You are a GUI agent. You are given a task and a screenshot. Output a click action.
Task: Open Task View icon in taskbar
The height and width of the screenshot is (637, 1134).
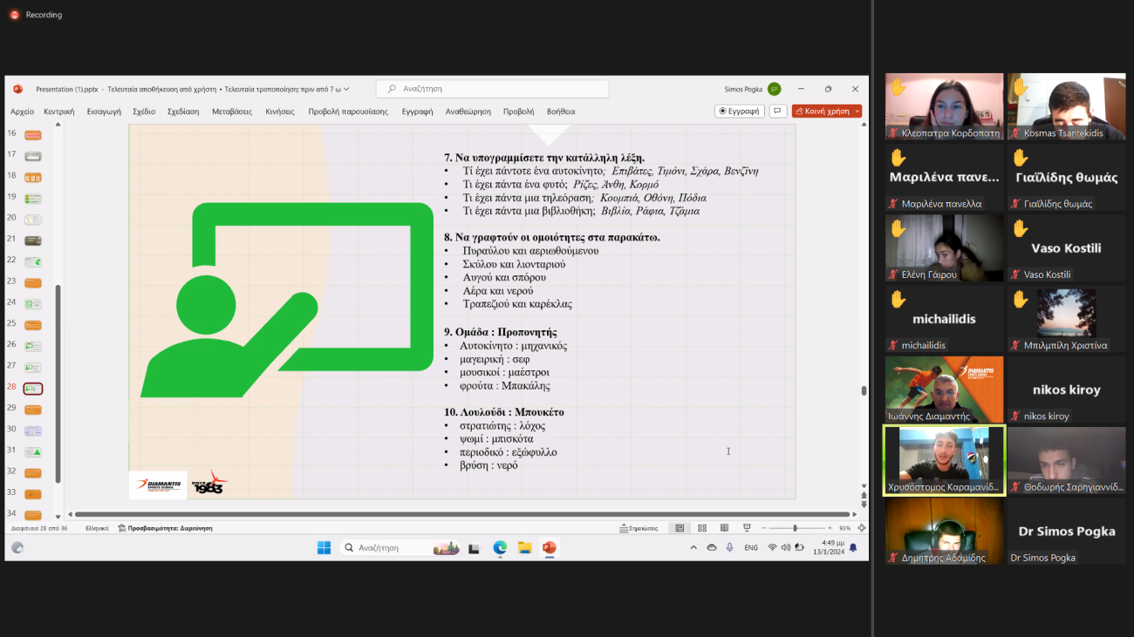coord(474,548)
